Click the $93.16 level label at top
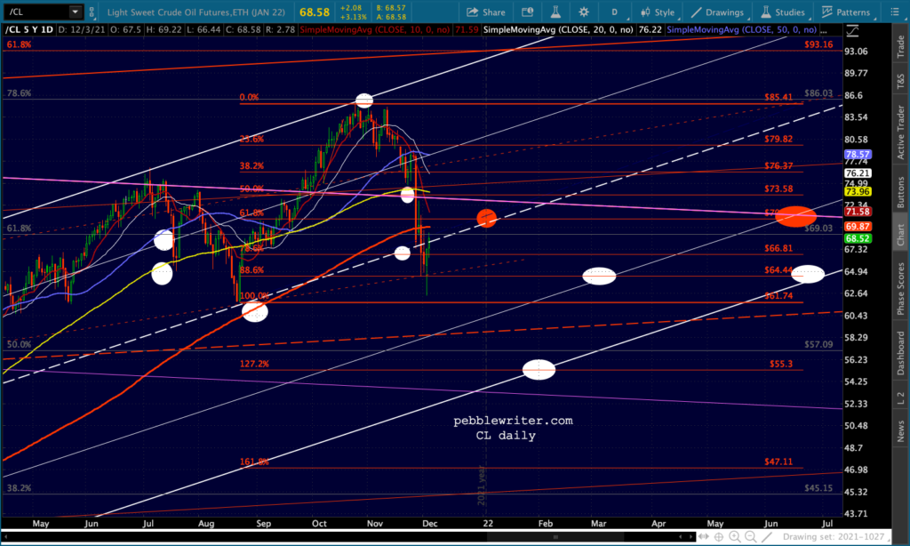The height and width of the screenshot is (546, 910). pyautogui.click(x=818, y=44)
